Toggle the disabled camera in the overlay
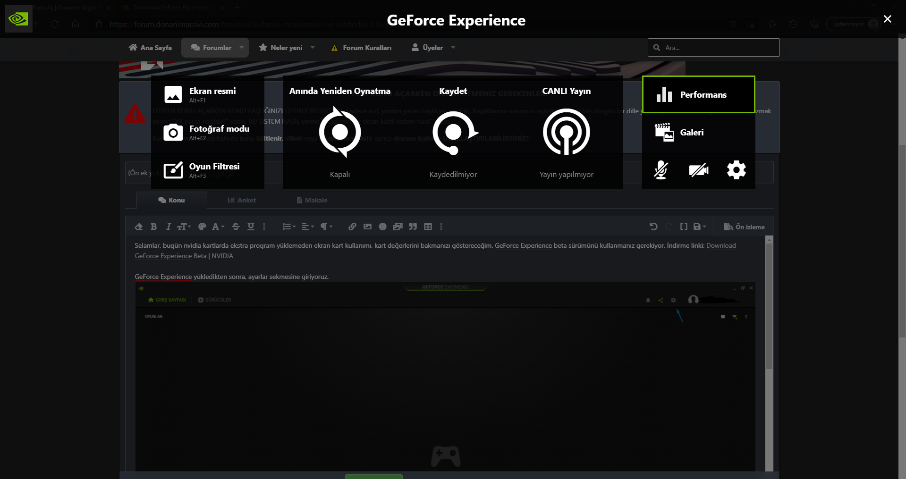The height and width of the screenshot is (479, 906). 699,170
